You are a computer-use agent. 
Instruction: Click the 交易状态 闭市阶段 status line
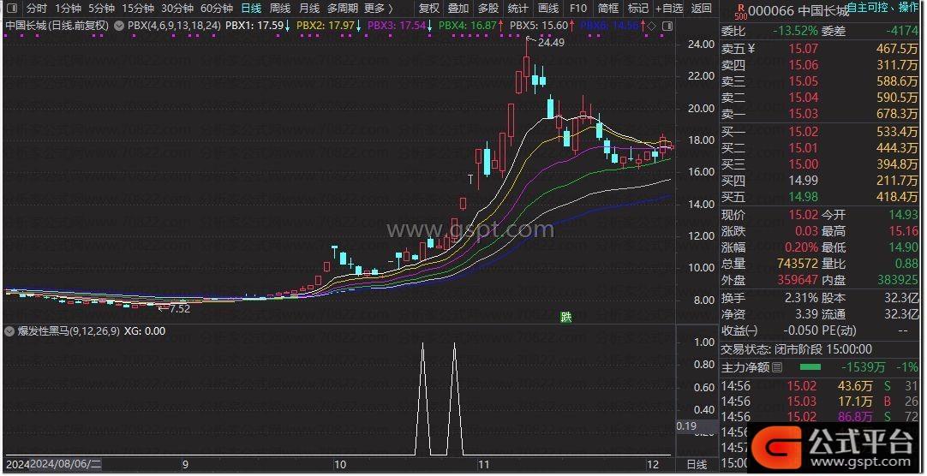[796, 349]
